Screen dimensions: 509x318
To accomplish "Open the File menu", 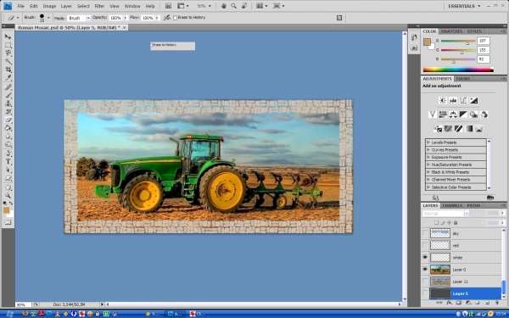I will coord(20,6).
